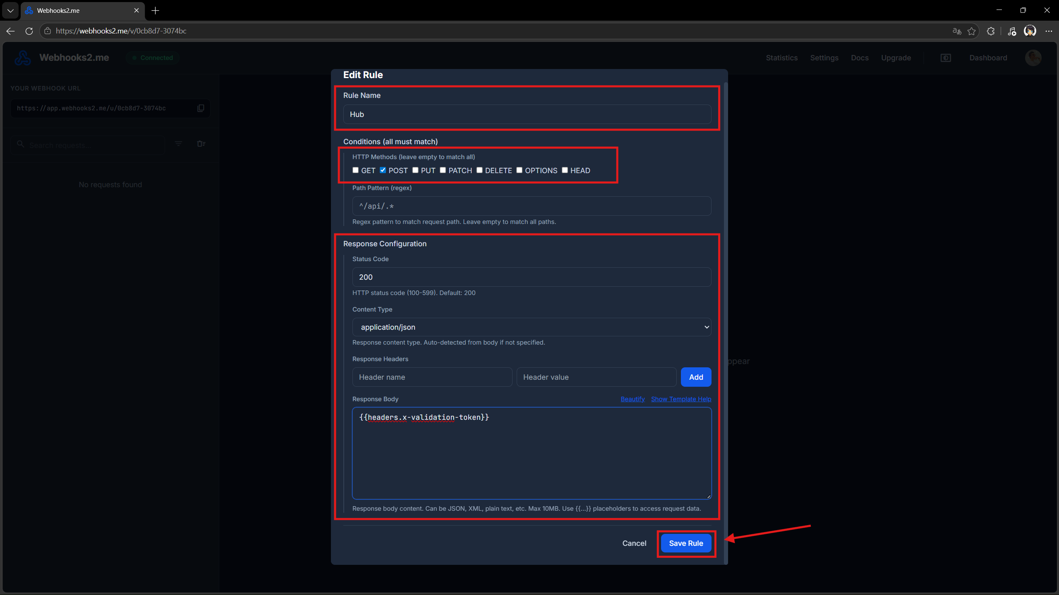Open the Content Type dropdown

(x=532, y=327)
